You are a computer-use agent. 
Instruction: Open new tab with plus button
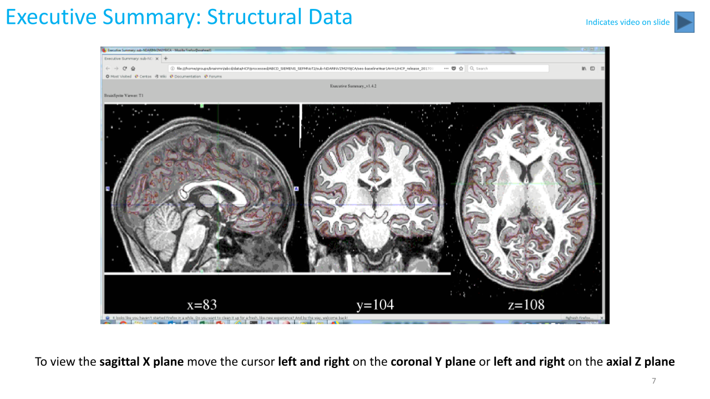(165, 58)
